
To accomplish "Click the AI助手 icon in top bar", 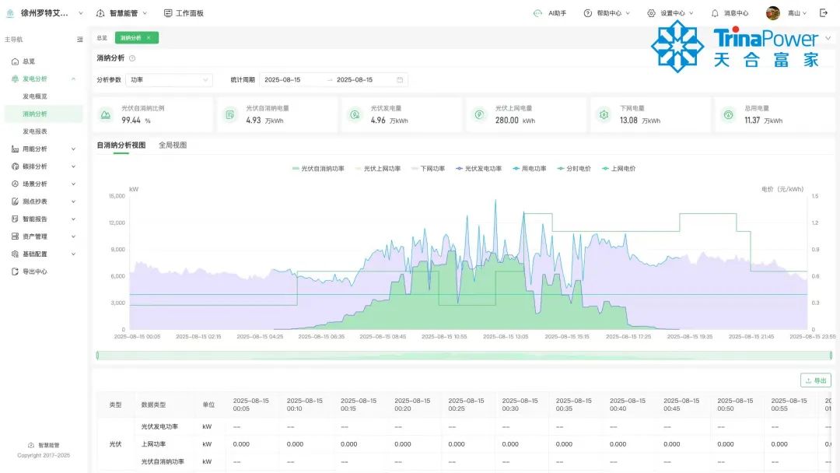I will 537,13.
